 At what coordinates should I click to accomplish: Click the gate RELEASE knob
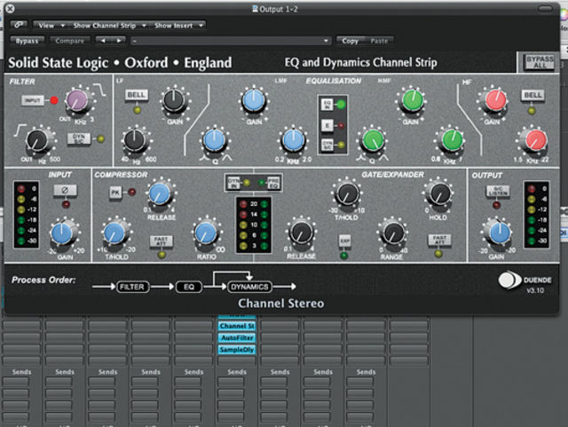pyautogui.click(x=301, y=233)
